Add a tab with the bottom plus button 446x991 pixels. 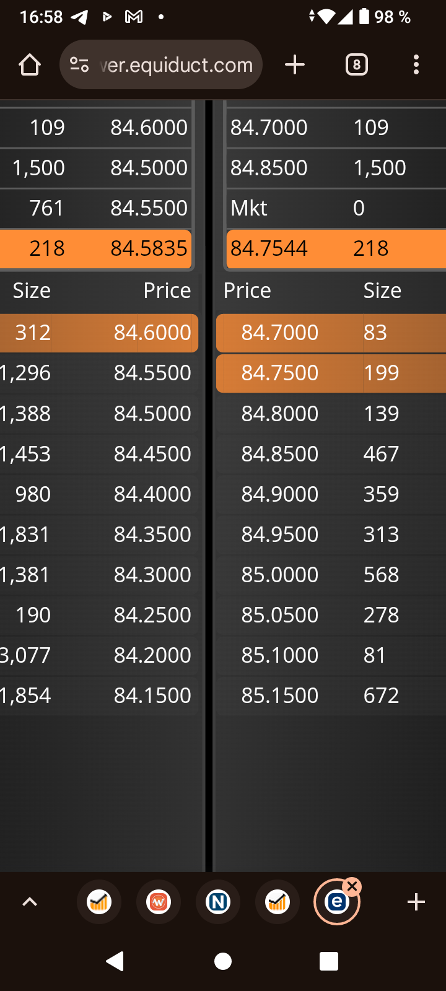416,902
